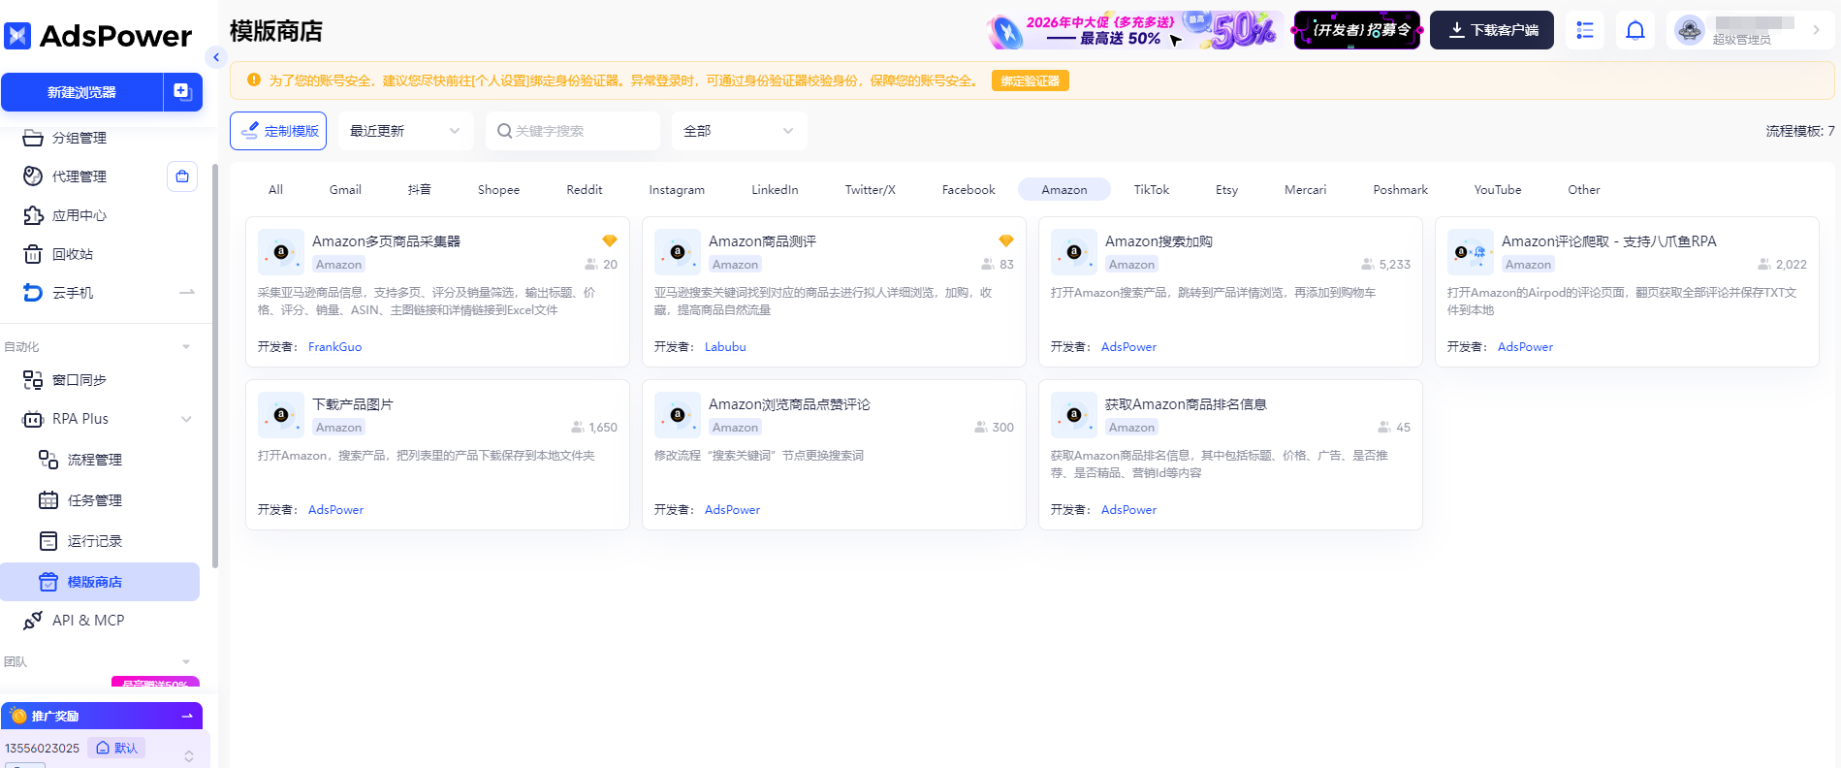1841x768 pixels.
Task: Click the 推广奖励 coin icon
Action: (x=18, y=717)
